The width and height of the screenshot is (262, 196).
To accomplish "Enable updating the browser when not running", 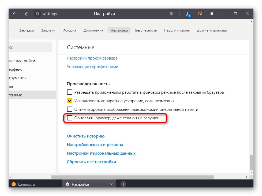I will click(x=70, y=118).
